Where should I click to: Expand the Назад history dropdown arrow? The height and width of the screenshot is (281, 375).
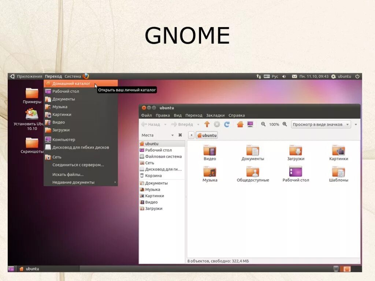coord(165,124)
